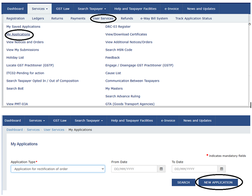The image size is (252, 196).
Task: Click the To Date input field
Action: [x=194, y=169]
